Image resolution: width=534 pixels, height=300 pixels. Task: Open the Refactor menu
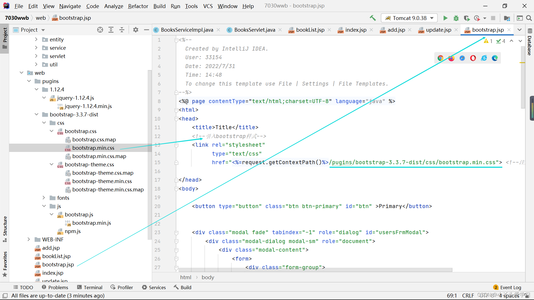[138, 6]
